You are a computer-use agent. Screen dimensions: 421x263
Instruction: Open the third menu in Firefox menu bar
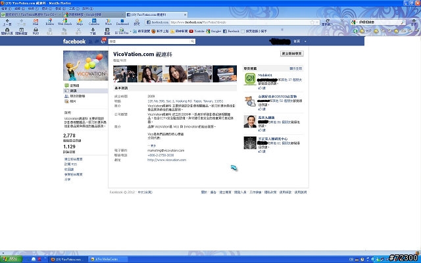(34, 9)
